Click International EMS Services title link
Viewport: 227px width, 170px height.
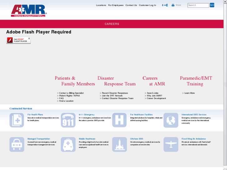[194, 114]
